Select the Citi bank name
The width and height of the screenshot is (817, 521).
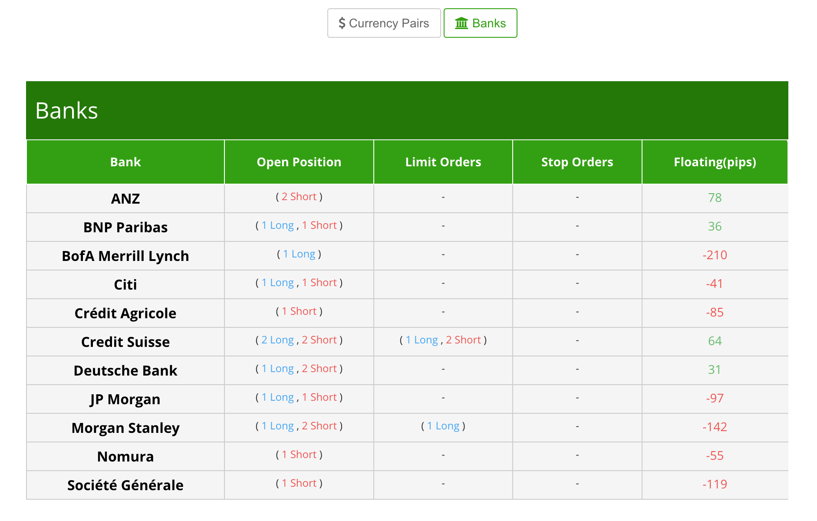point(125,284)
